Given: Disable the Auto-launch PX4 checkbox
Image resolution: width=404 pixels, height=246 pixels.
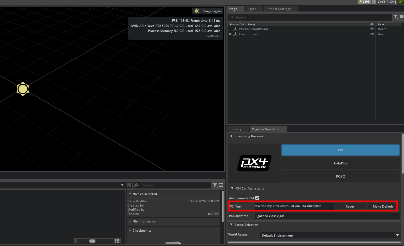Looking at the screenshot, I should pos(257,198).
